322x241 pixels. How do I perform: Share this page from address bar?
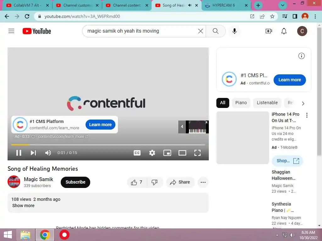(262, 16)
